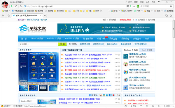Open the 扩展 extensions button
Viewport: 175px width, 108px height.
tap(114, 11)
